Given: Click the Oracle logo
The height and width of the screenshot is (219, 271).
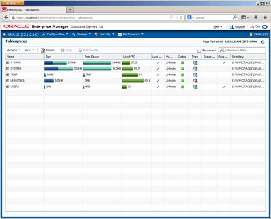Looking at the screenshot, I should pos(16,26).
